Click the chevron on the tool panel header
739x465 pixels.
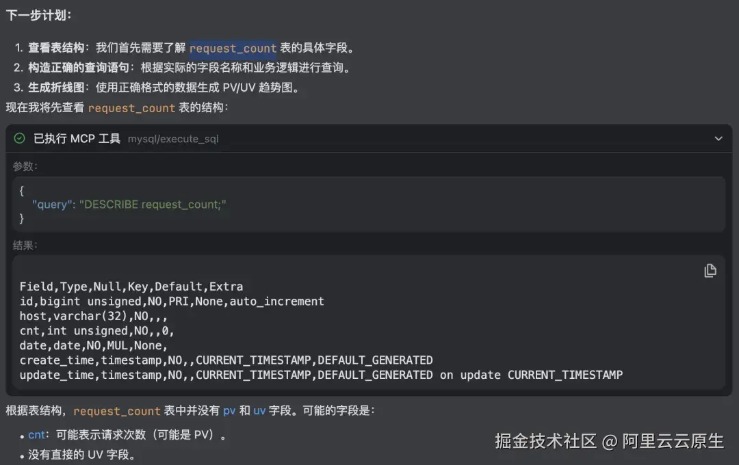click(x=718, y=139)
